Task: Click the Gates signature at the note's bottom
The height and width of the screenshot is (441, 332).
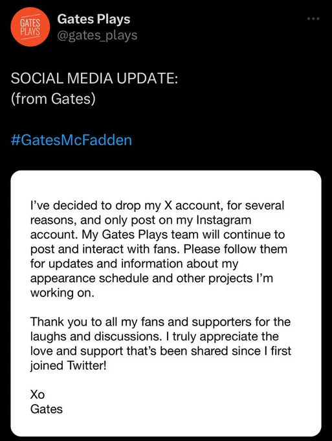Action: tap(47, 409)
